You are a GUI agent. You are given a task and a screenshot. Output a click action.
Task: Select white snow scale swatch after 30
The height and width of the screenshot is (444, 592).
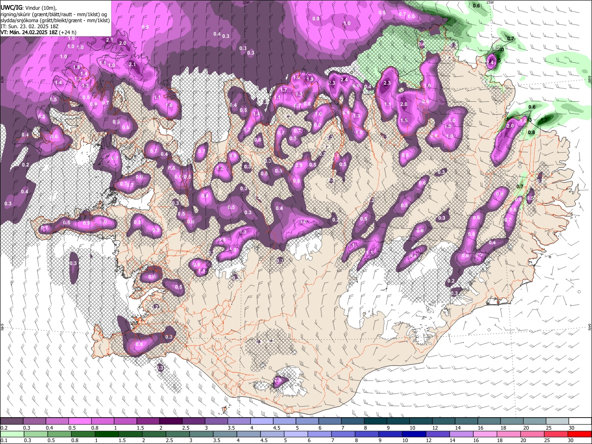tap(580, 421)
